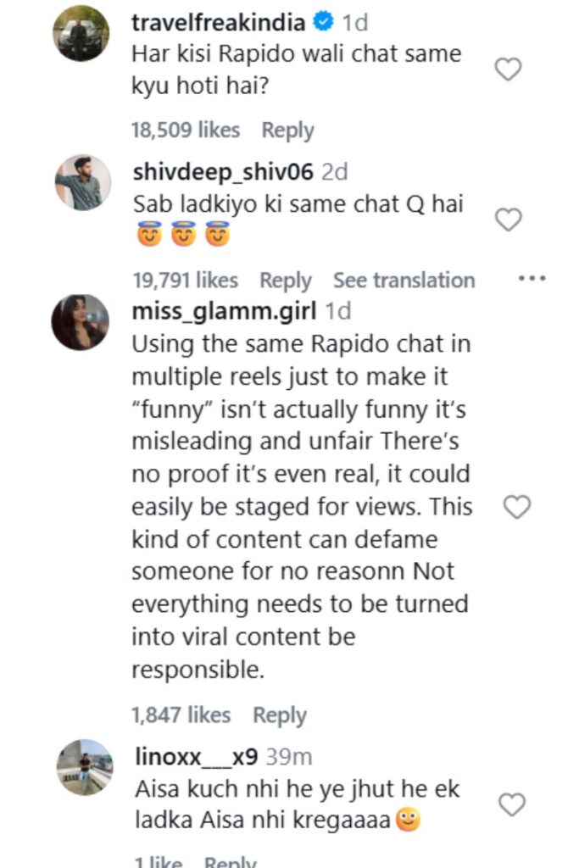See translation of shivdeep_shiv06's comment
Screen dimensions: 579x868
tap(404, 280)
